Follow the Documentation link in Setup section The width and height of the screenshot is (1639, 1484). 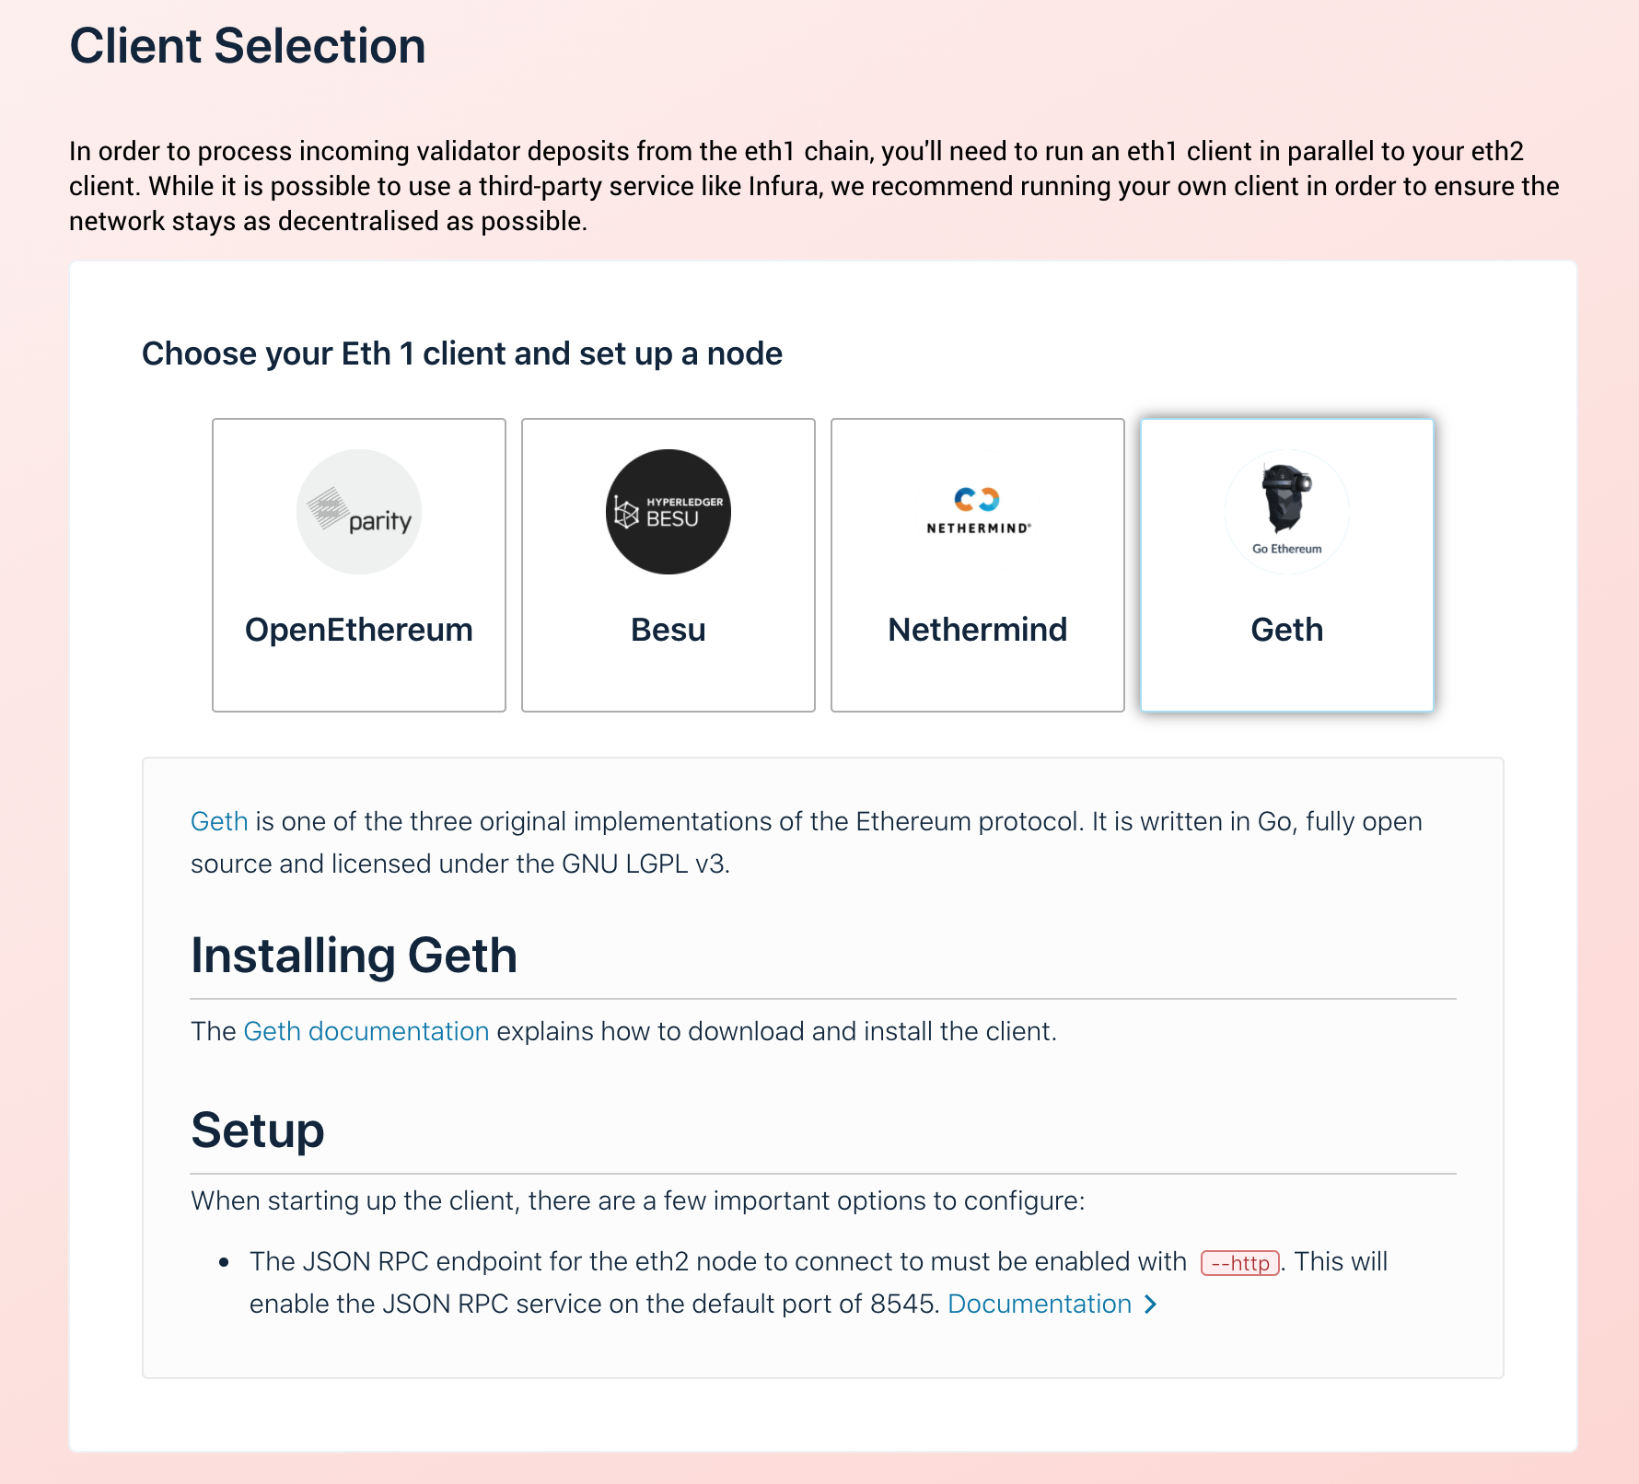click(1039, 1304)
